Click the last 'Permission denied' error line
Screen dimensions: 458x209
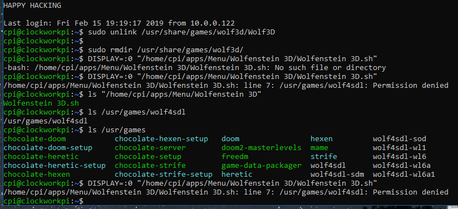pyautogui.click(x=226, y=192)
